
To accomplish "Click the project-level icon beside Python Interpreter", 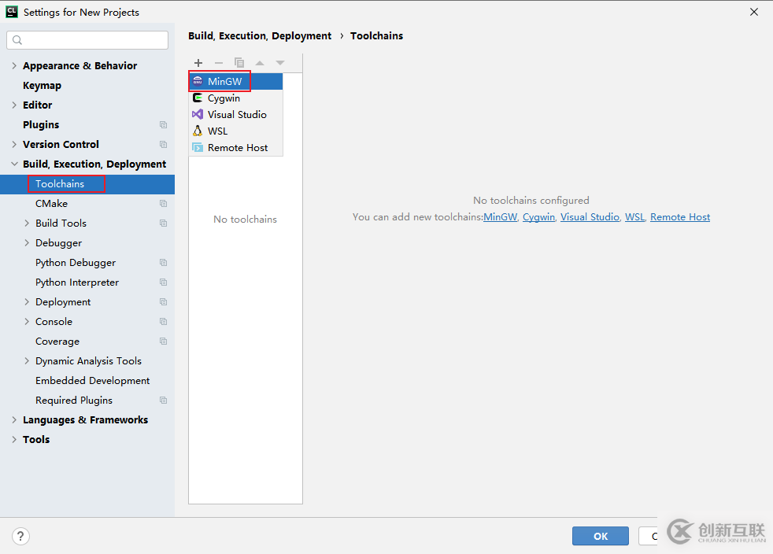I will click(x=163, y=283).
